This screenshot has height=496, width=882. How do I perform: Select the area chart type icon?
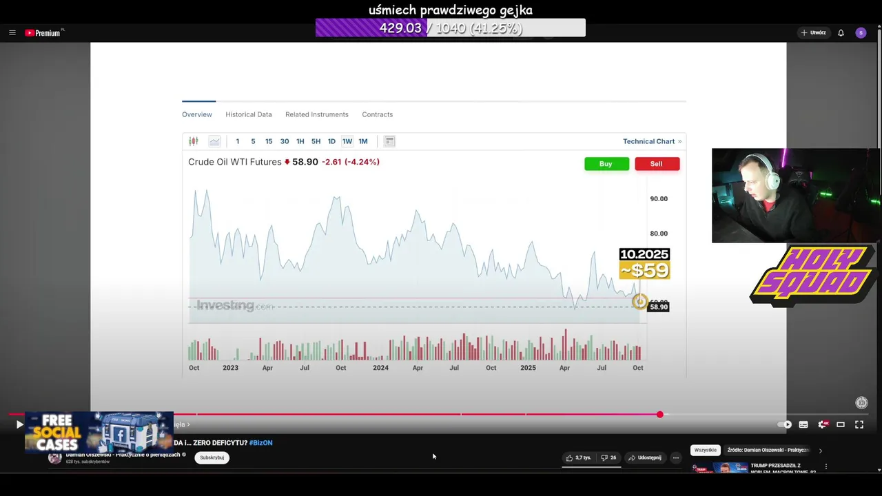pos(214,141)
